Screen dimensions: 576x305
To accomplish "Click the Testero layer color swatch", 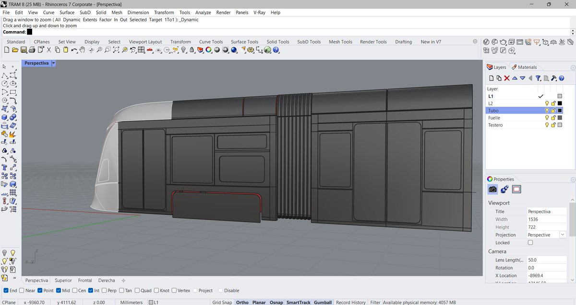I will click(x=560, y=125).
